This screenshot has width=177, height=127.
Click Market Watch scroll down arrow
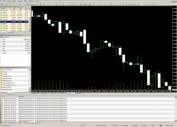point(29,31)
